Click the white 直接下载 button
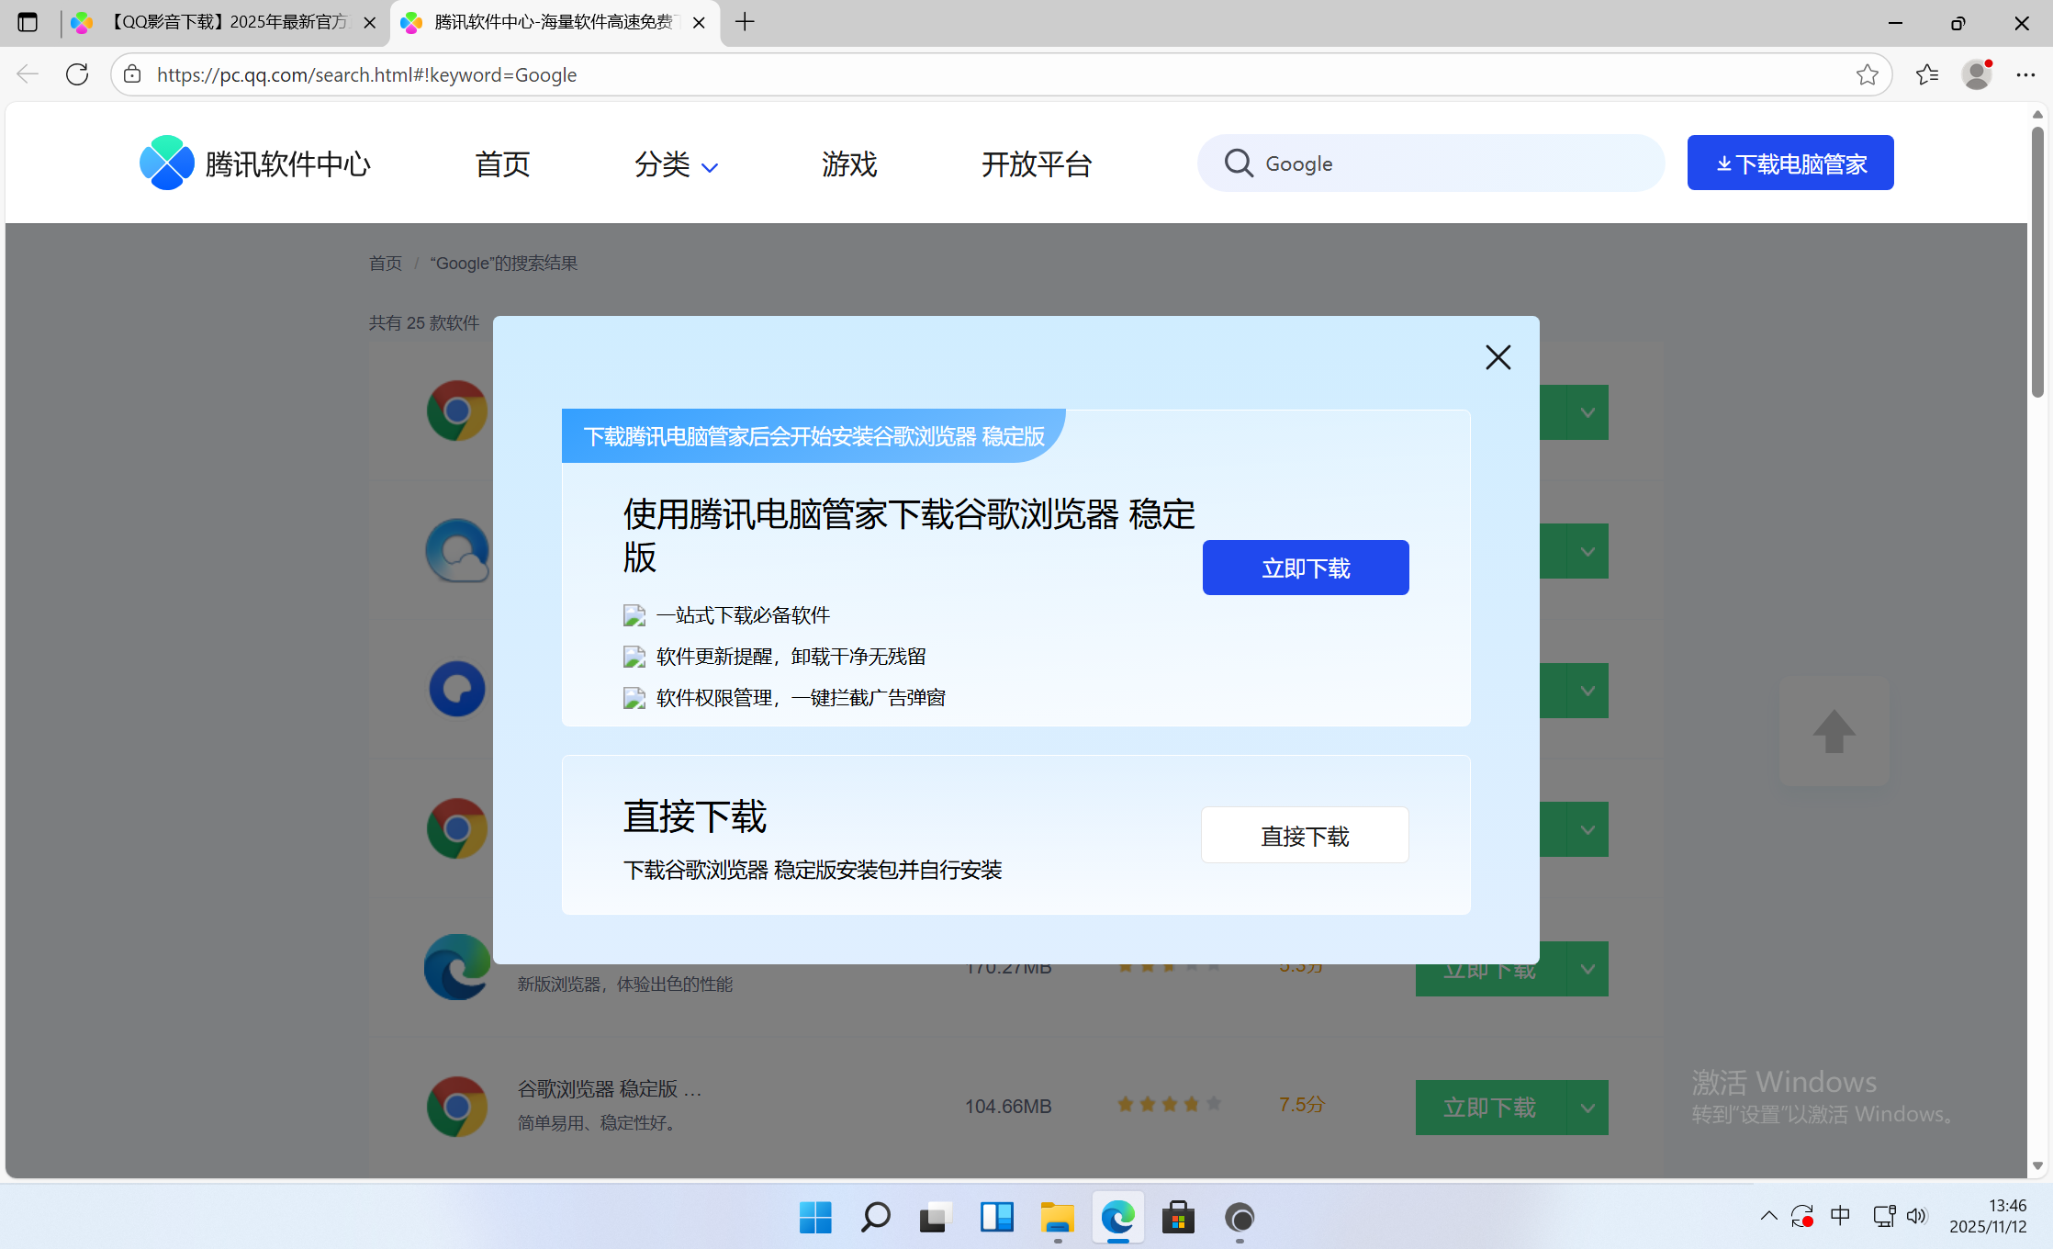The image size is (2053, 1249). [1304, 835]
